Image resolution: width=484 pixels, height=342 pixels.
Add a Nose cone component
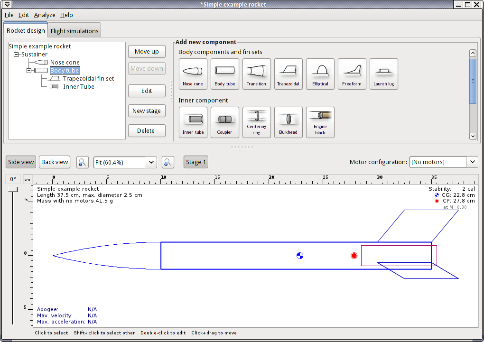pyautogui.click(x=193, y=74)
